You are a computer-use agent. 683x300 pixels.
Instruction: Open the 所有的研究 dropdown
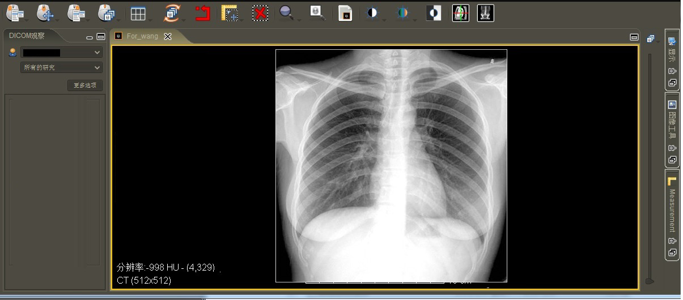[61, 68]
